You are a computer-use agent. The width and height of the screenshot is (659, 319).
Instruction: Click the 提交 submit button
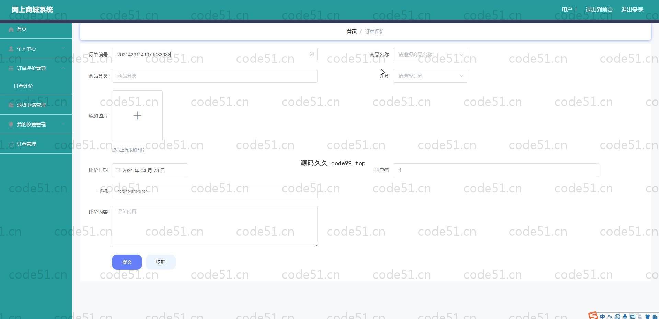[x=127, y=262]
